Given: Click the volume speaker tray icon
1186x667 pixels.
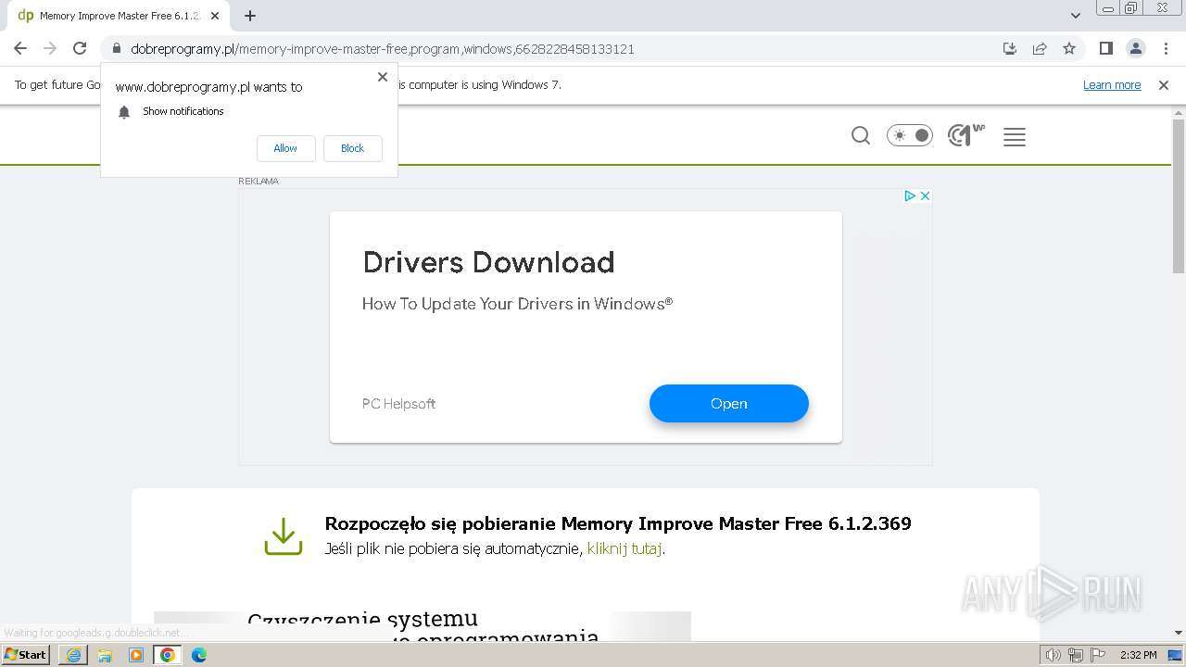Looking at the screenshot, I should 1054,655.
